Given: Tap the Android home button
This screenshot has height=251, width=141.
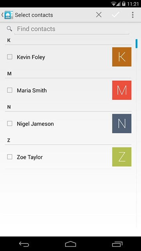Looking at the screenshot, I should tap(70, 244).
